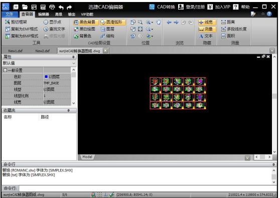Print the drawing with the printer icon

coord(52,7)
